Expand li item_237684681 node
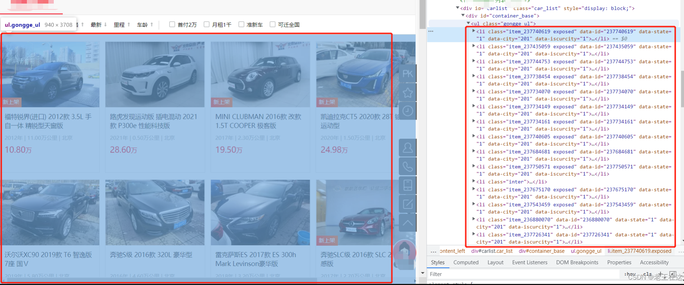 474,151
